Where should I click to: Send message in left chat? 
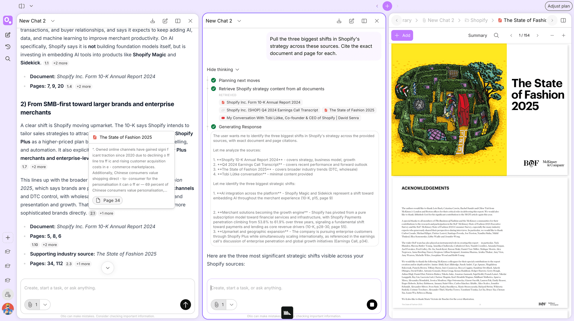pos(186,305)
